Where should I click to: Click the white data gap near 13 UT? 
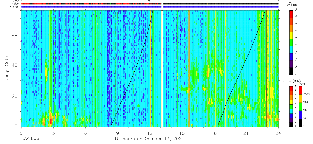coord(162,69)
